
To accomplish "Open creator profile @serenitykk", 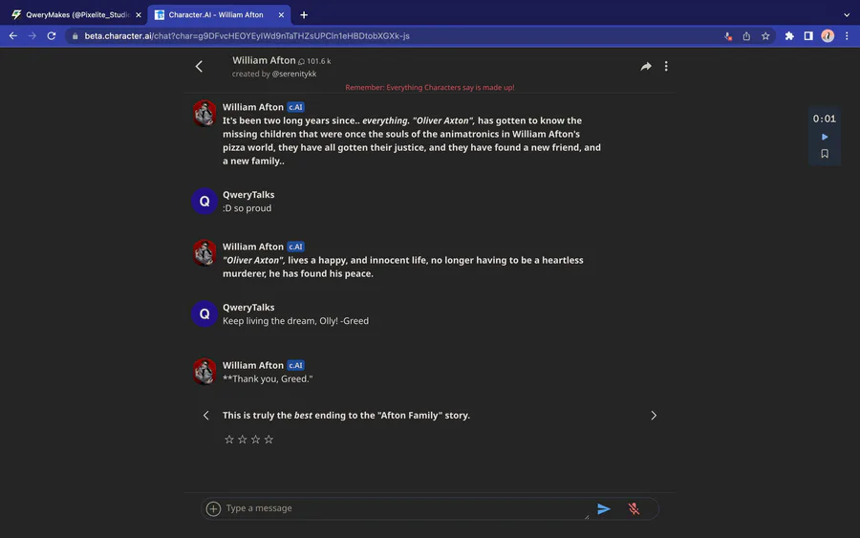I will click(294, 74).
